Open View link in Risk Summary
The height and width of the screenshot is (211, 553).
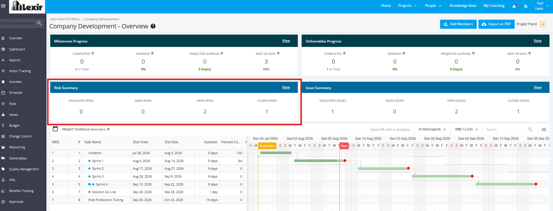coord(286,87)
